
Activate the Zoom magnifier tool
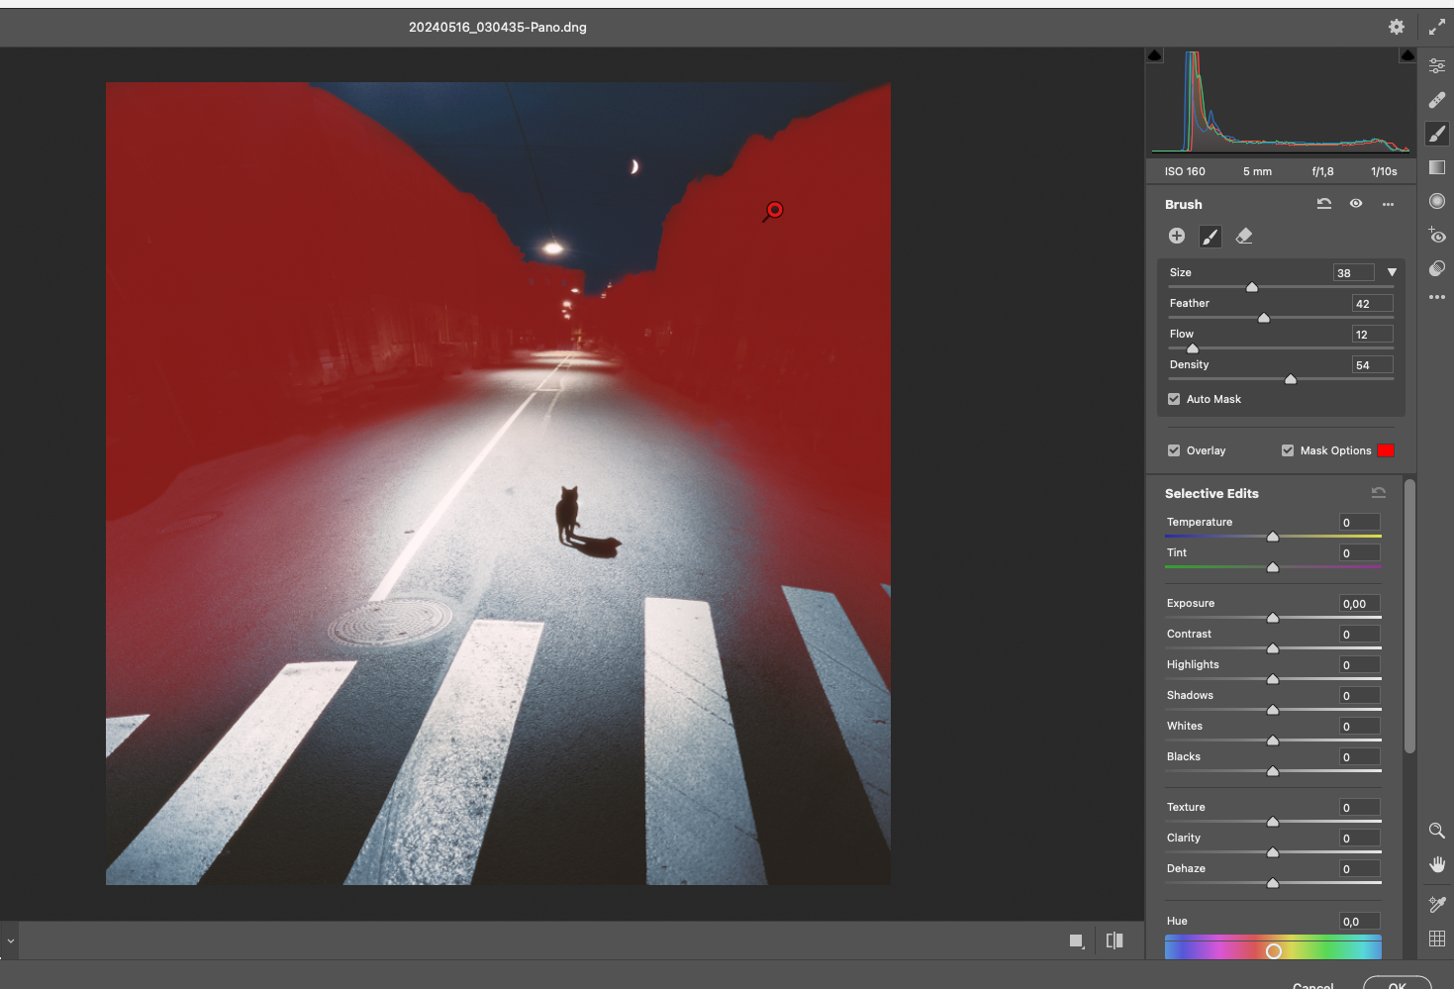(x=1436, y=831)
